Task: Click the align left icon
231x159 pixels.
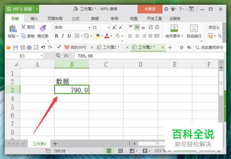Action: (130, 36)
